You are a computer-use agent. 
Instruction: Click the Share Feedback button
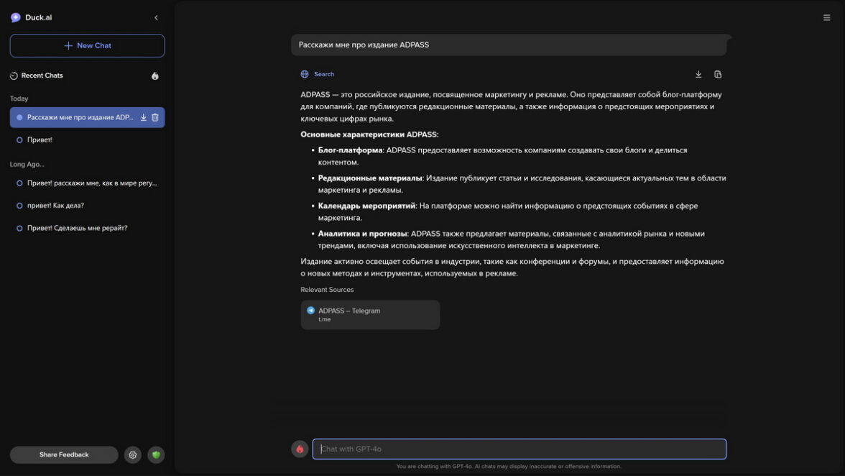(x=64, y=454)
